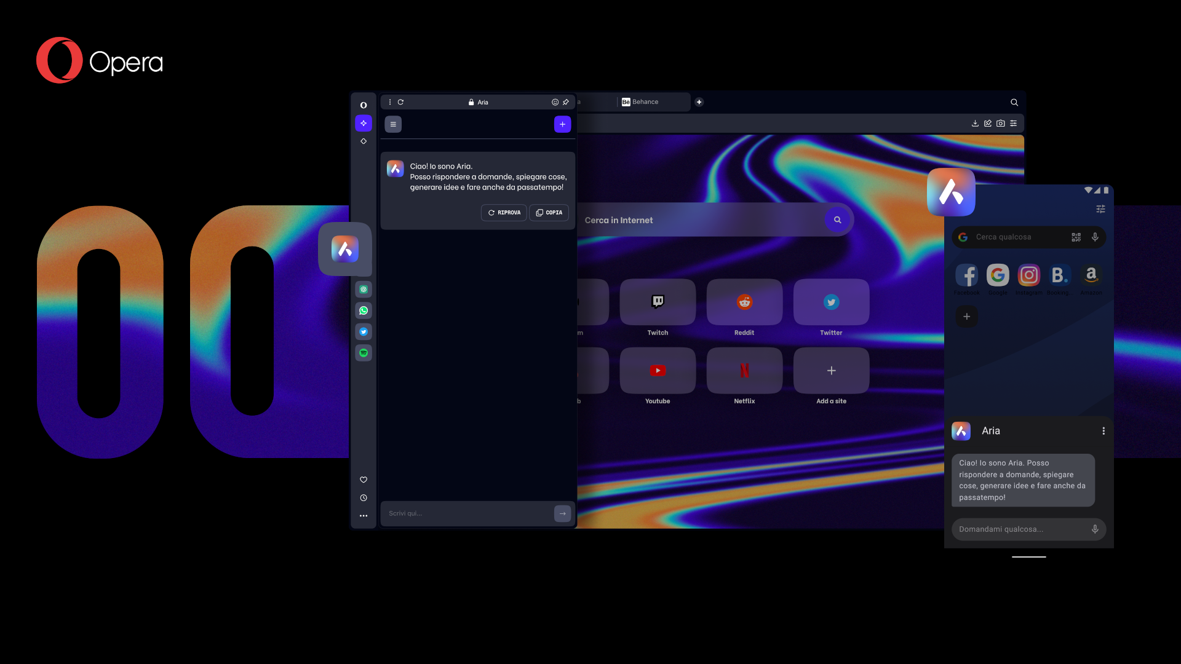Take a snapshot using the camera toolbar icon
Image resolution: width=1181 pixels, height=664 pixels.
click(x=1000, y=123)
